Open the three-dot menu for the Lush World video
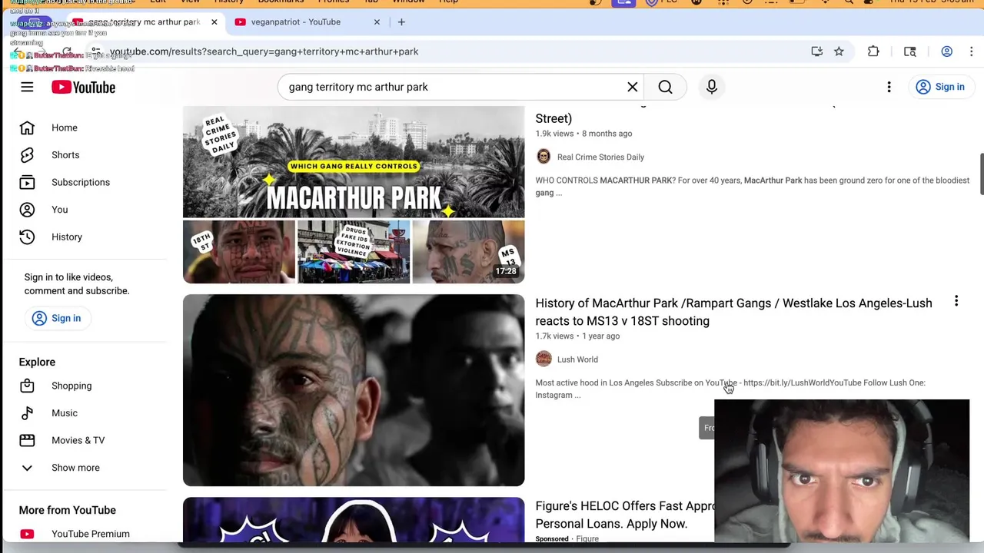Image resolution: width=984 pixels, height=553 pixels. (x=956, y=302)
